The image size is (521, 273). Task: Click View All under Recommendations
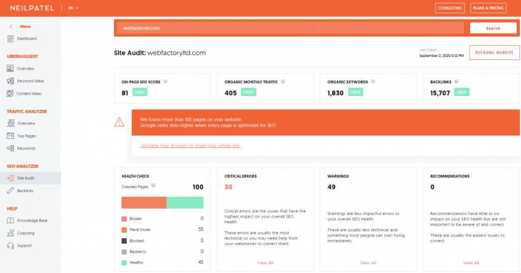tap(471, 263)
